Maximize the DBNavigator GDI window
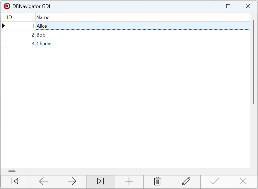Viewport: 258px width, 189px height. (228, 6)
